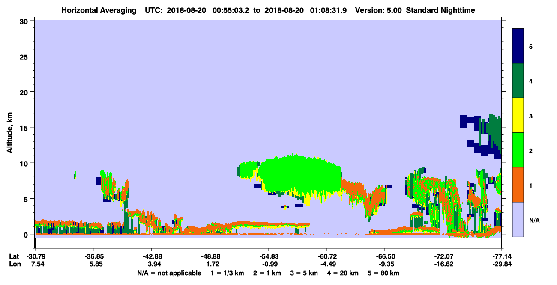The height and width of the screenshot is (285, 557).
Task: Click the 'Lat' row label
Action: (14, 256)
